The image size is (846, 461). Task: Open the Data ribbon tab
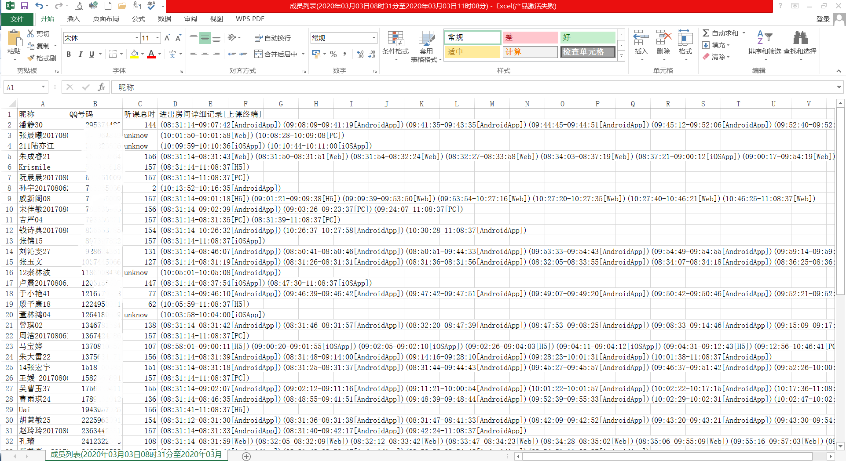(x=164, y=19)
